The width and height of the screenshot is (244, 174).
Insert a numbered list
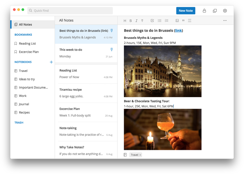166,21
